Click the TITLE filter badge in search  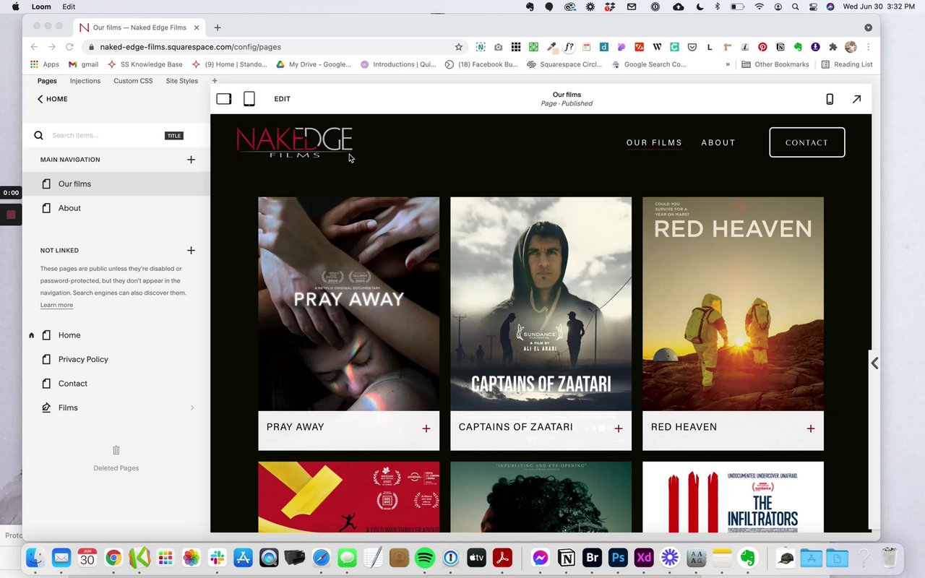point(174,136)
